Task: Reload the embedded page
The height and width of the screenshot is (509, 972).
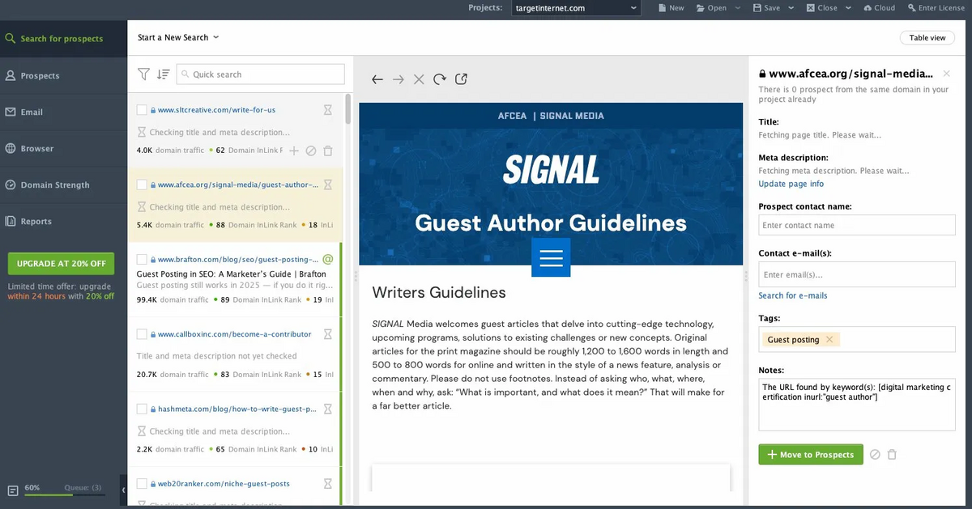Action: [440, 79]
